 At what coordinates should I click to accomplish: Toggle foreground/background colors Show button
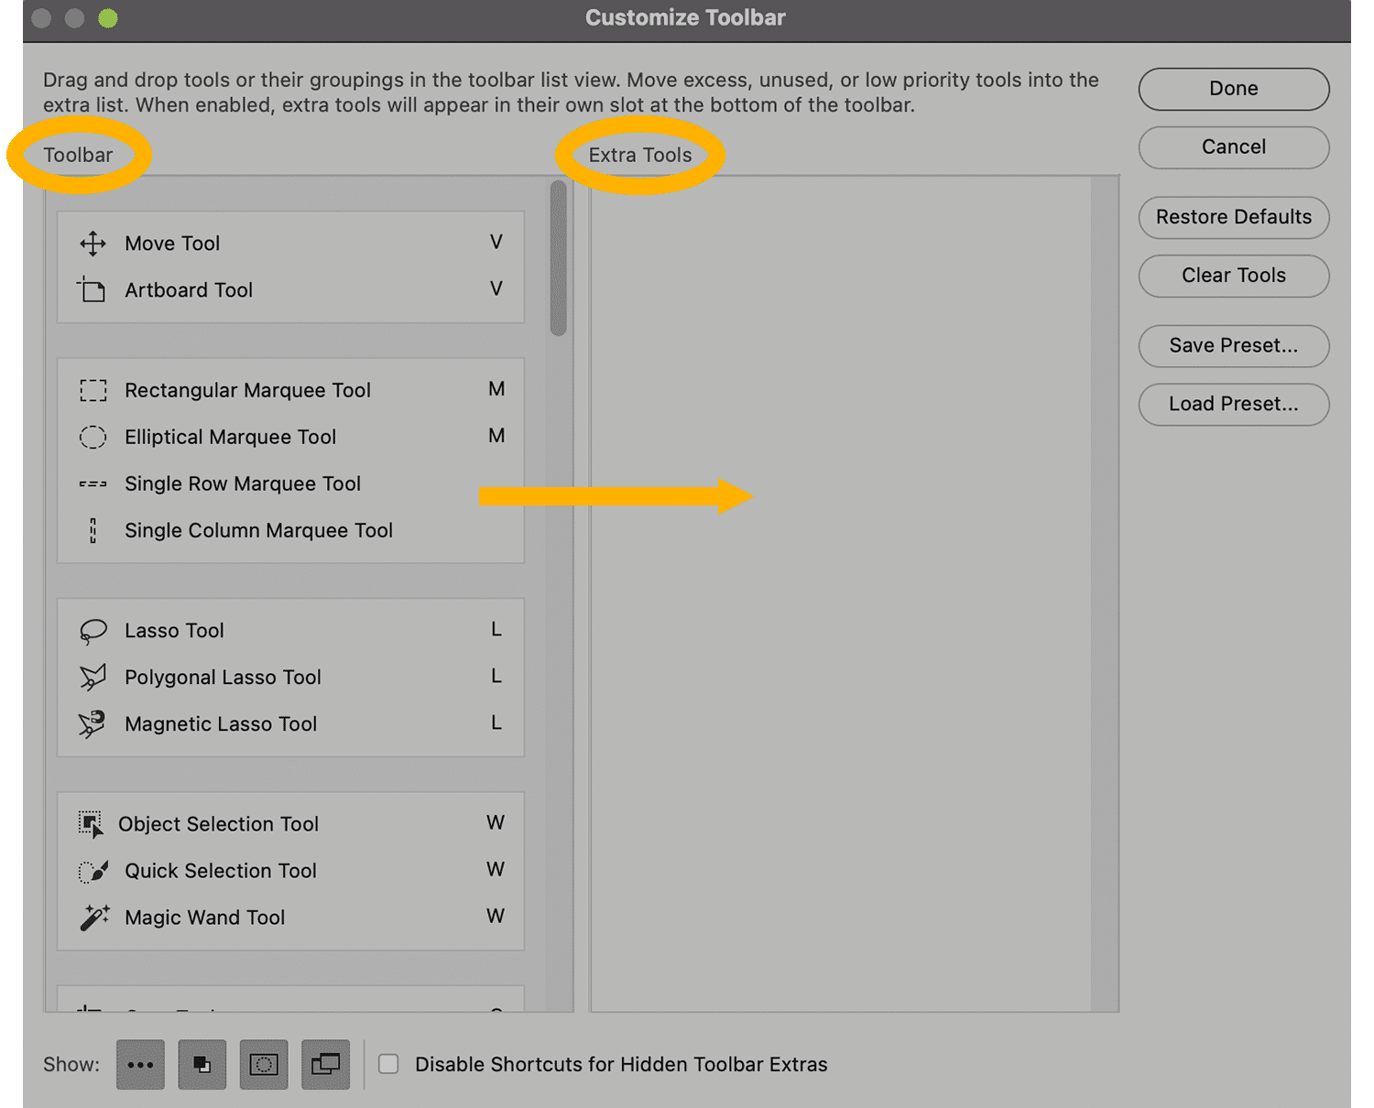(x=202, y=1065)
